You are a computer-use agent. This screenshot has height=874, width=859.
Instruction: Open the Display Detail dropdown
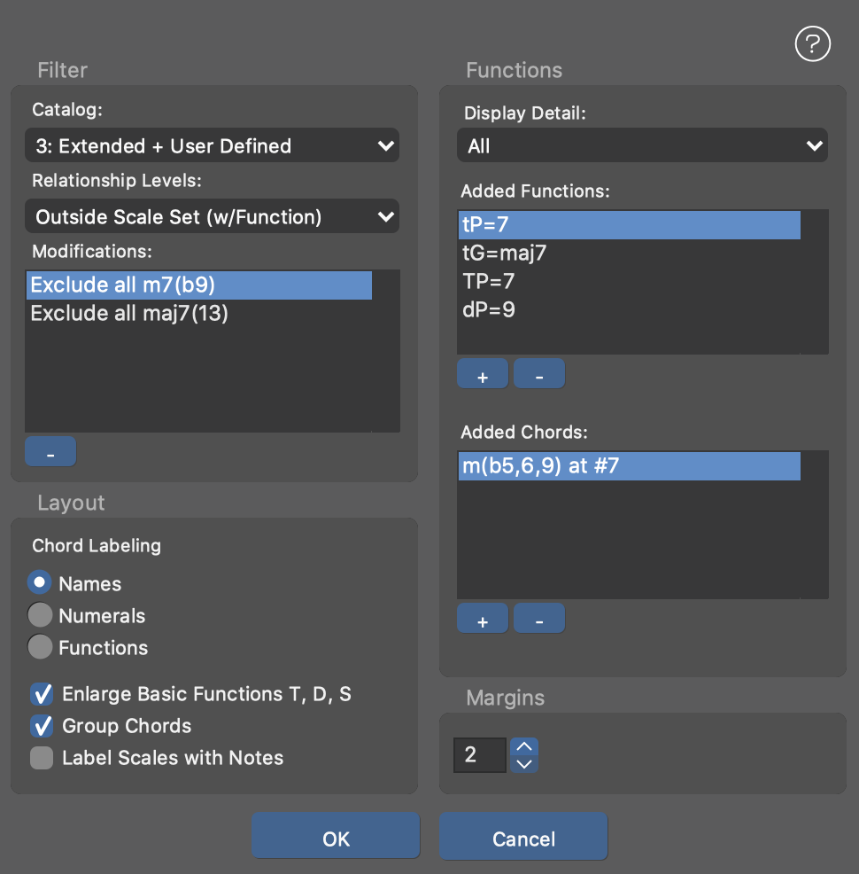[x=642, y=146]
